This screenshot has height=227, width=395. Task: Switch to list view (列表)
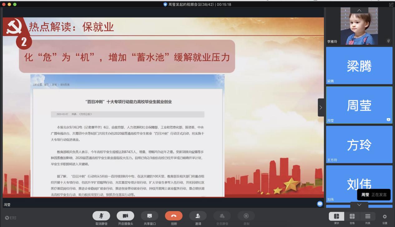pos(368,216)
